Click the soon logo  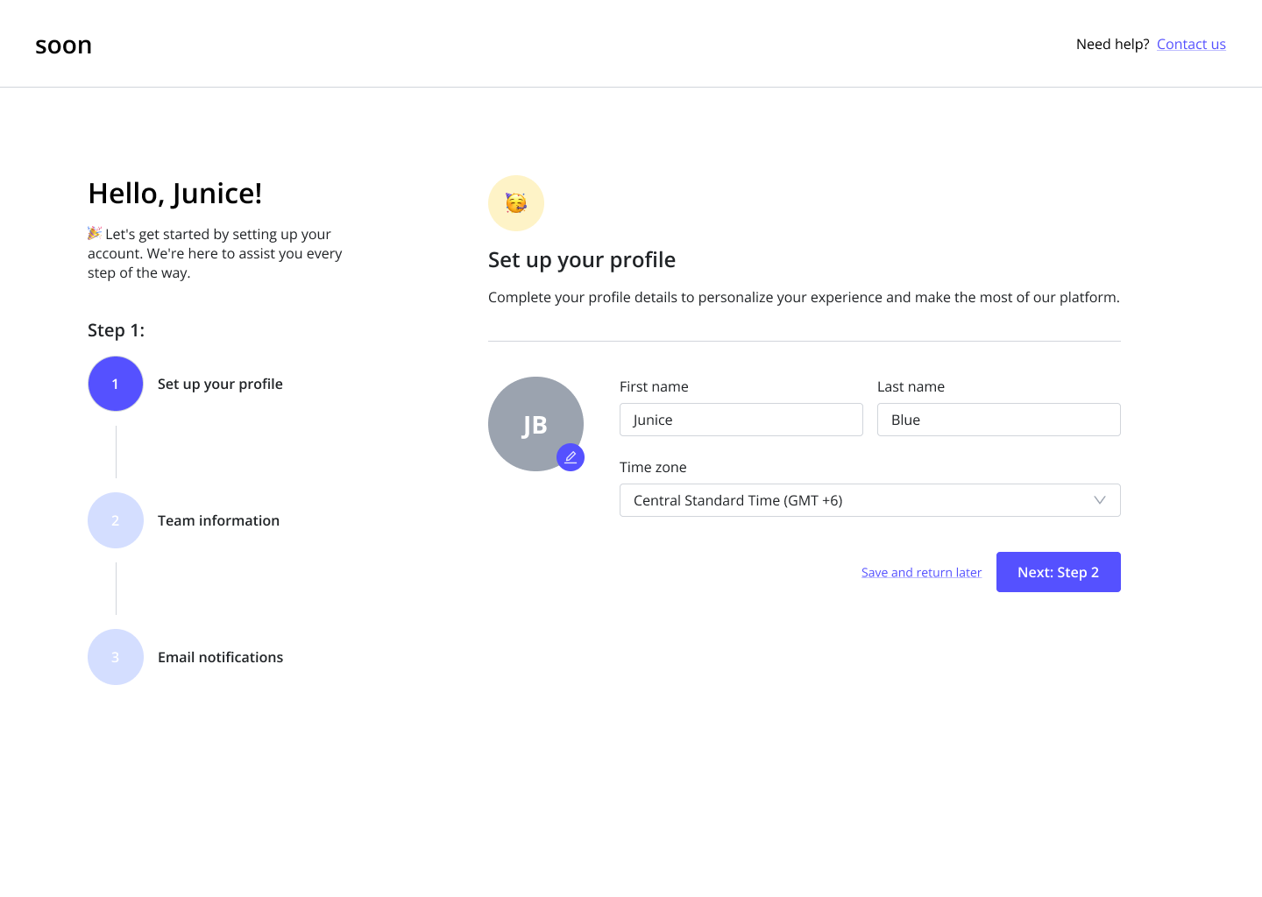pos(63,46)
